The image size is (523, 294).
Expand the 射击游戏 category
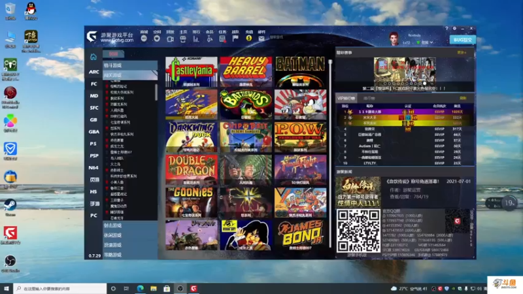click(x=129, y=225)
